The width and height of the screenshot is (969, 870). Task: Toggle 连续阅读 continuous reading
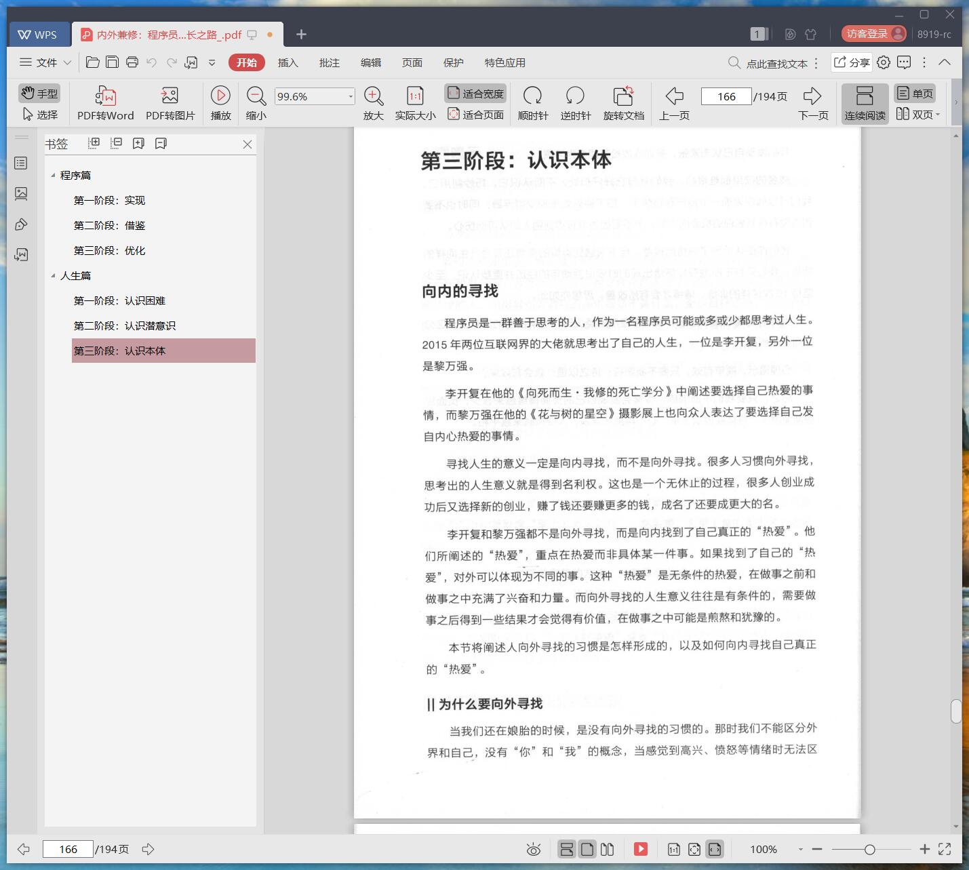point(865,103)
